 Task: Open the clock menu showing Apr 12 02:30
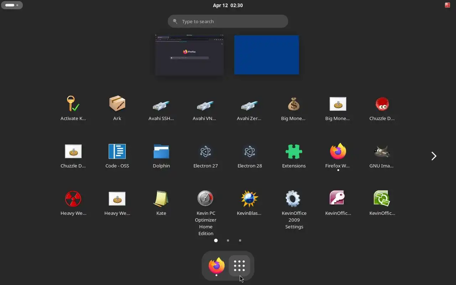pos(228,5)
